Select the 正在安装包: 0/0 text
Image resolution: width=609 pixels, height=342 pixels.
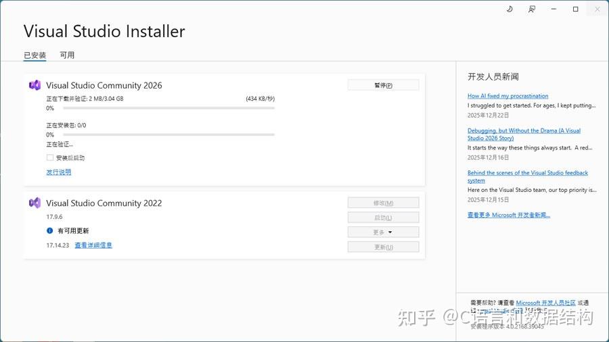[66, 125]
